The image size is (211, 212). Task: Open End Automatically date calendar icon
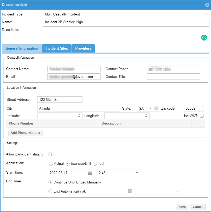[130, 191]
